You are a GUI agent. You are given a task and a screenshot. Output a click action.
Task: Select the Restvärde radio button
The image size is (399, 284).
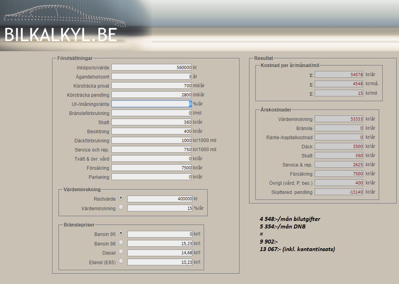tap(121, 198)
